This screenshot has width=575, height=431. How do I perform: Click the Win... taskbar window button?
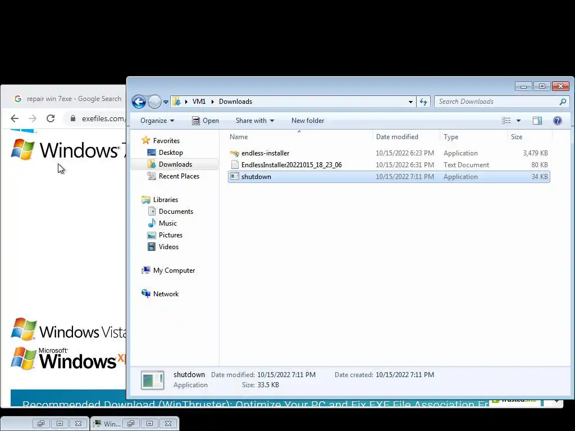(x=107, y=424)
